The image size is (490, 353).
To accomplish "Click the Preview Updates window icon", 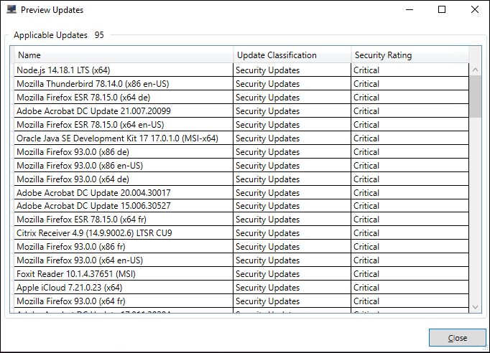I will pyautogui.click(x=11, y=10).
